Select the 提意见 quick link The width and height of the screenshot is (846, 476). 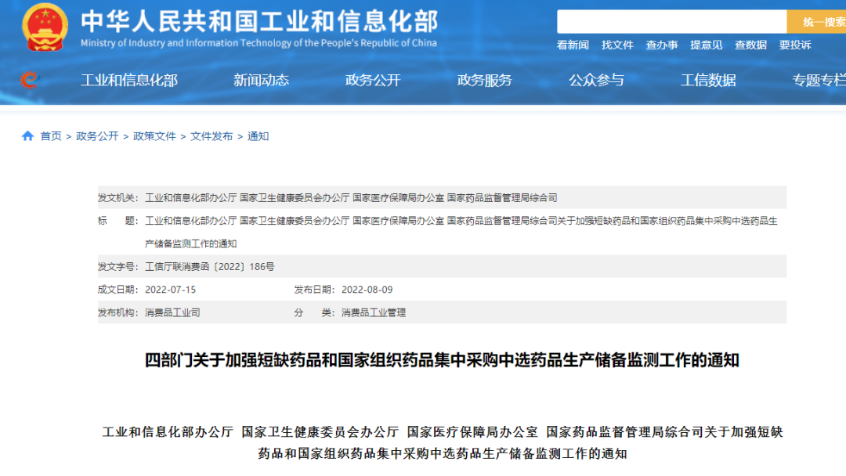point(706,45)
